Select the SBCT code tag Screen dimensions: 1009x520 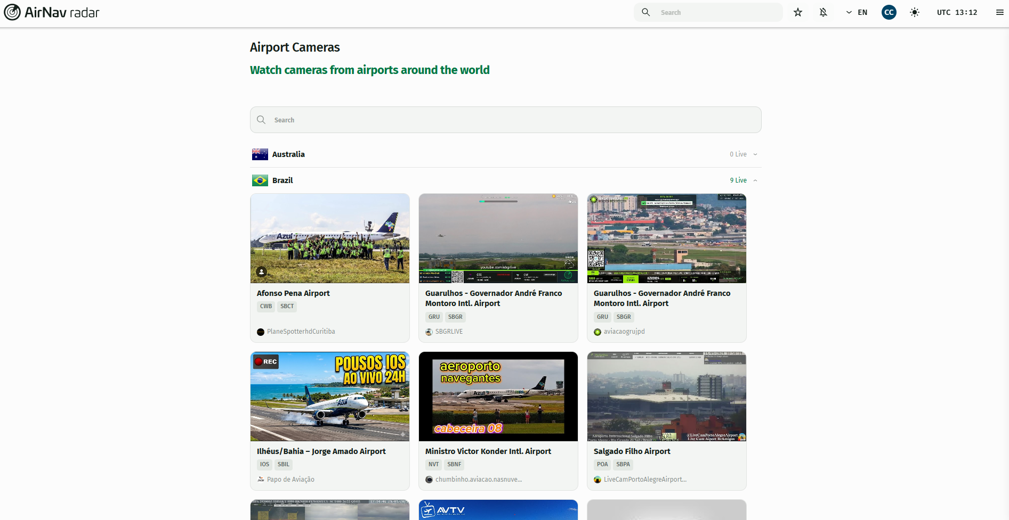point(287,307)
